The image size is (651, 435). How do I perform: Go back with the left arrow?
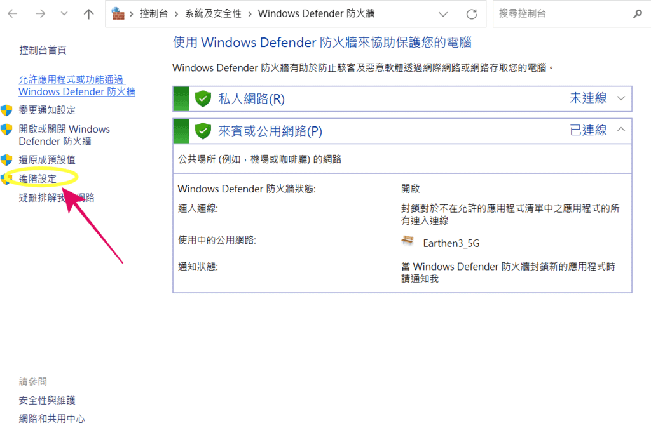(x=13, y=14)
